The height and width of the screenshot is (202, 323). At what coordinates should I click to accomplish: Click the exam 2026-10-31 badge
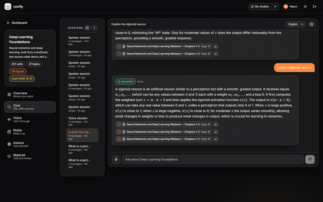[22, 79]
